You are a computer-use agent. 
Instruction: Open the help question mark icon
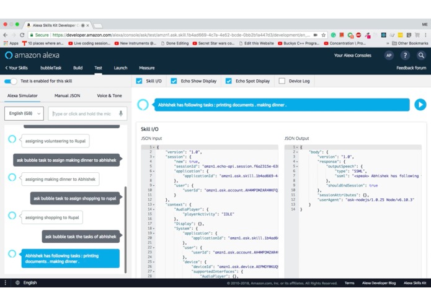pos(404,55)
